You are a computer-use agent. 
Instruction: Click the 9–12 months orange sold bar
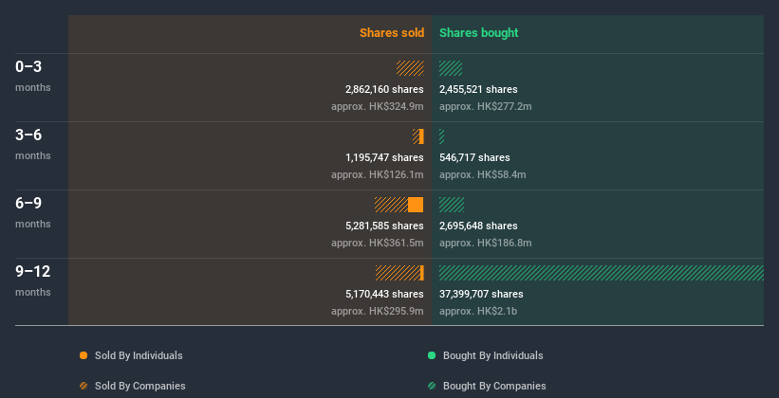click(399, 273)
